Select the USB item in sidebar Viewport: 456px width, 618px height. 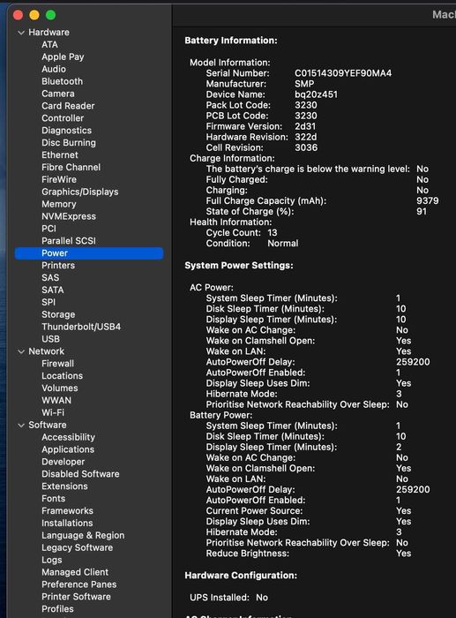click(50, 339)
